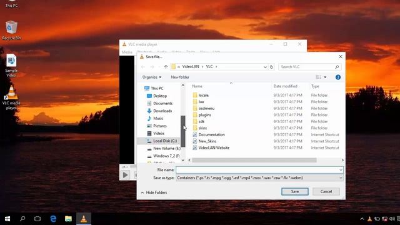Refresh the VLC folder listing
Image resolution: width=400 pixels, height=225 pixels.
271,67
